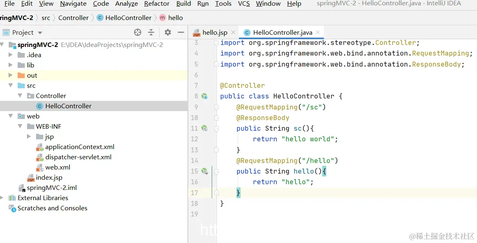This screenshot has width=477, height=243.
Task: Close the HelloController.java editor tab
Action: pyautogui.click(x=318, y=32)
